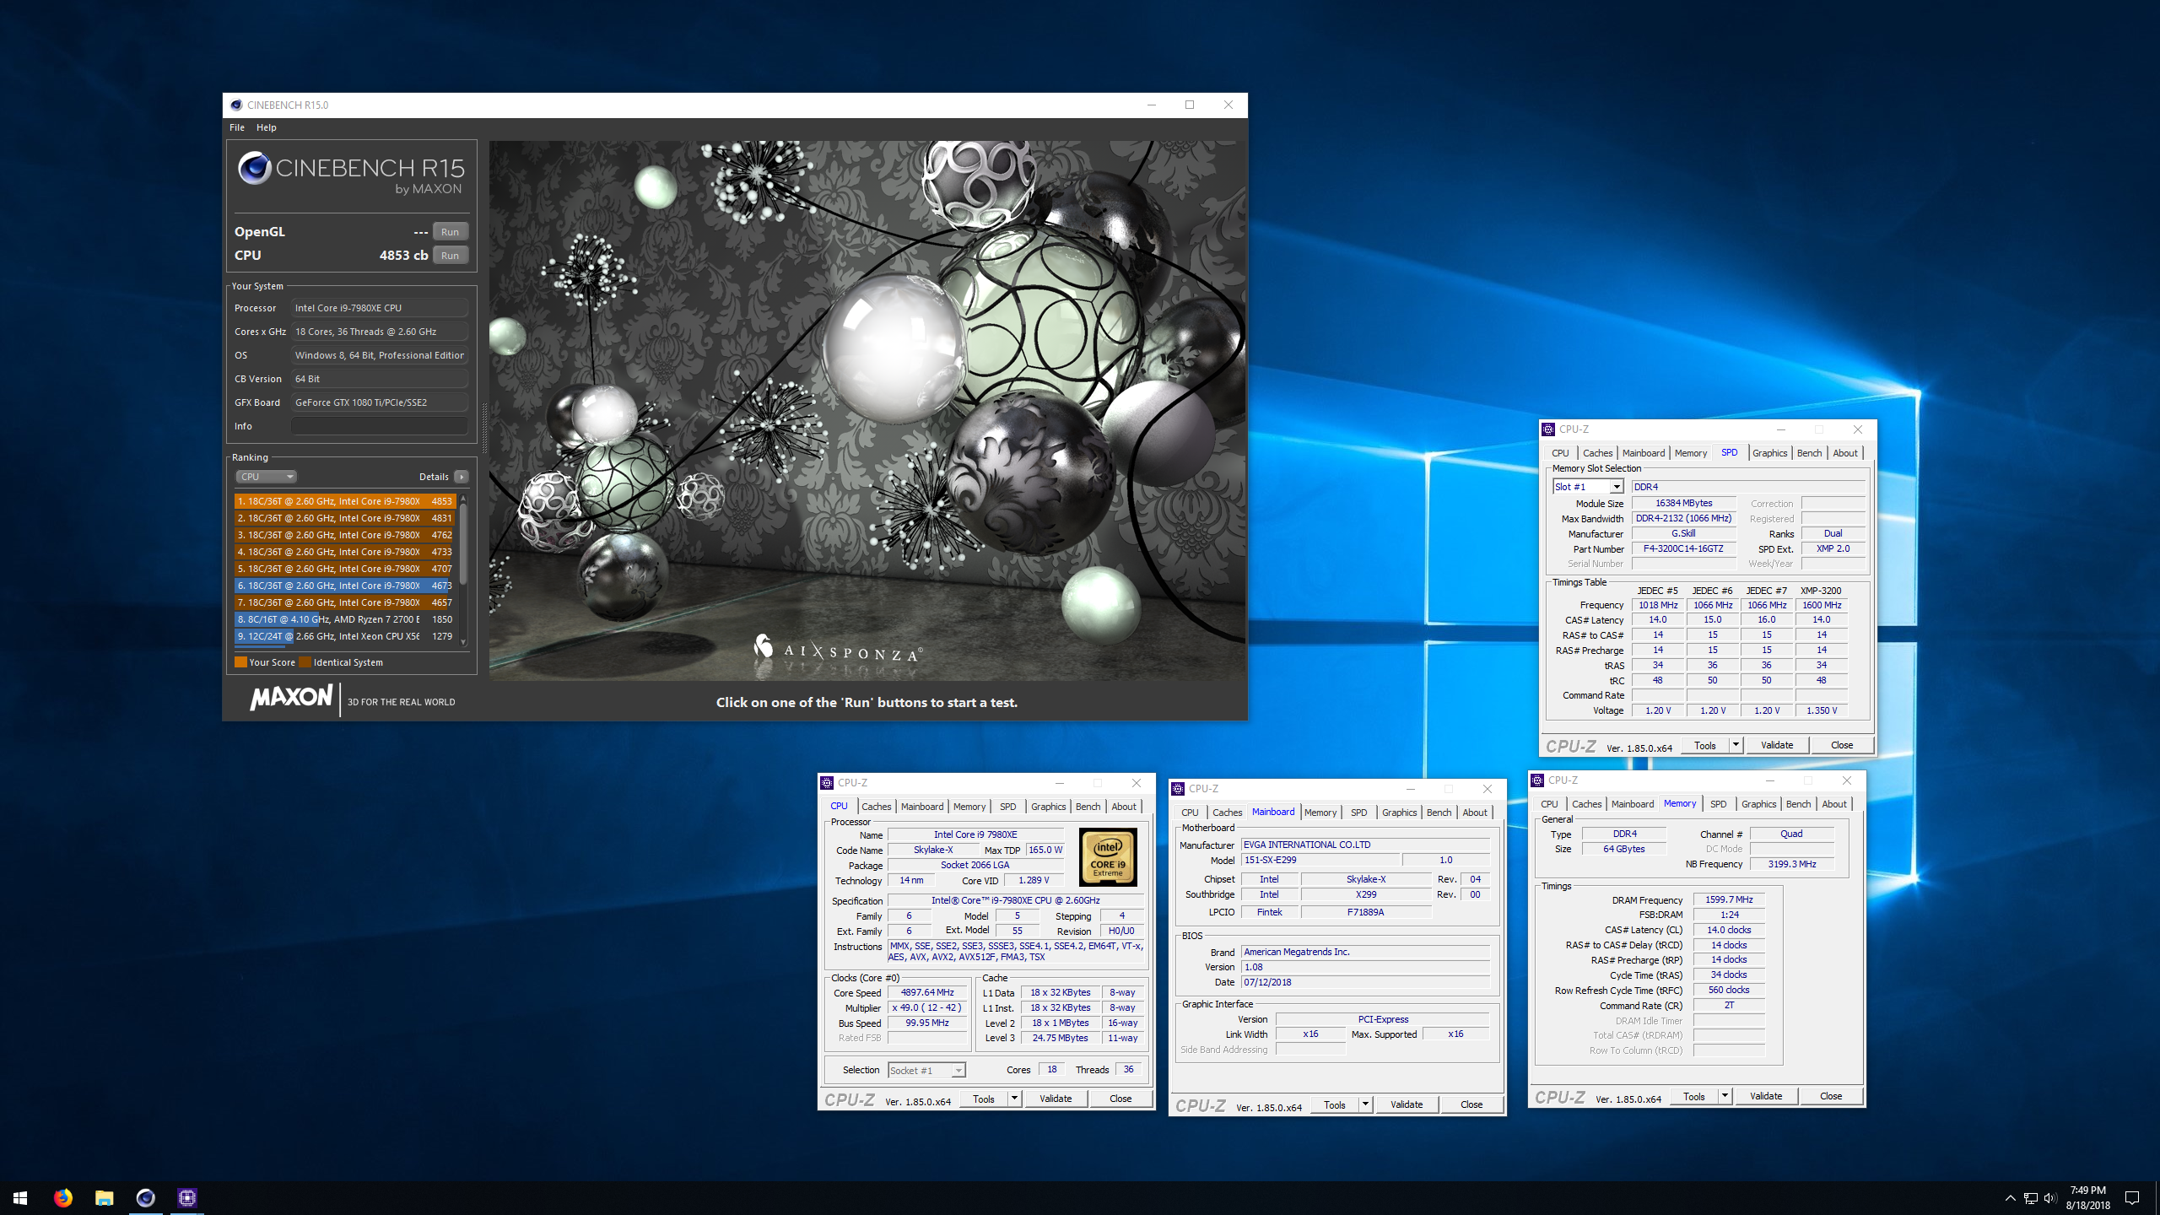Click Close in the SPD window

[x=1842, y=745]
